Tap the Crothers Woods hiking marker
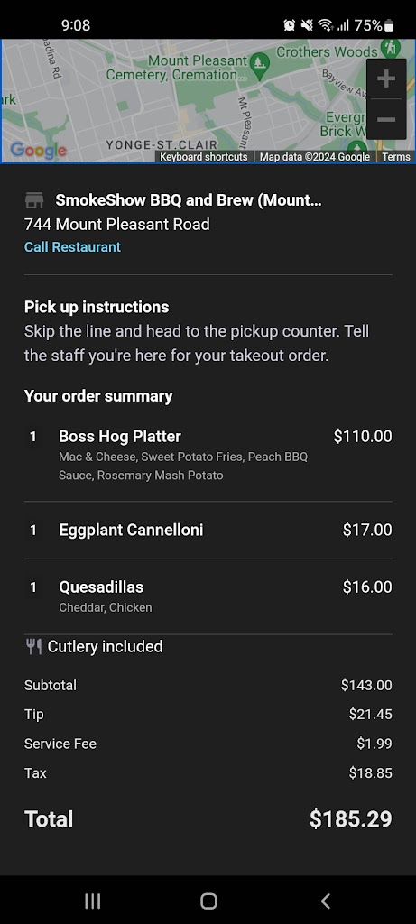The width and height of the screenshot is (416, 924). tap(390, 47)
